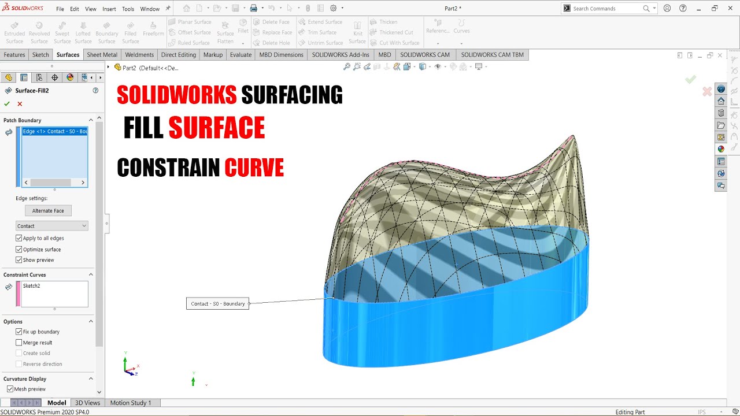
Task: Switch to Features ribbon tab
Action: pyautogui.click(x=14, y=55)
